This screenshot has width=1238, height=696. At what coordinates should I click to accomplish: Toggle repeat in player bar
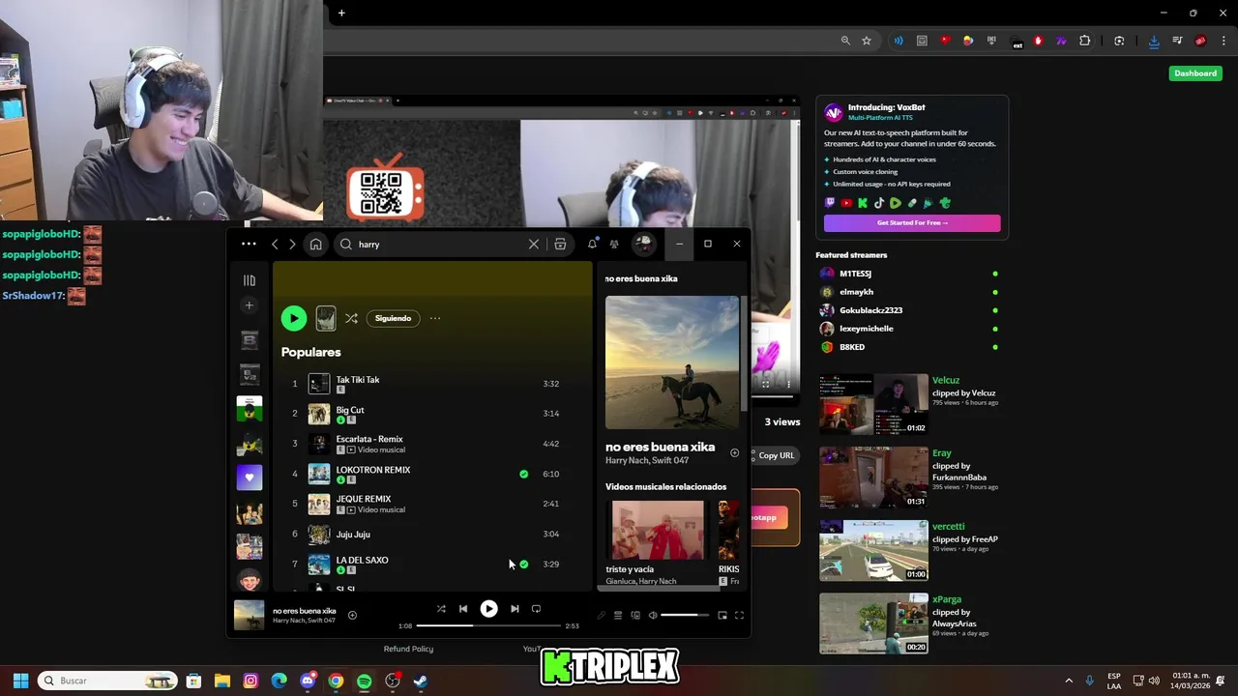point(536,609)
